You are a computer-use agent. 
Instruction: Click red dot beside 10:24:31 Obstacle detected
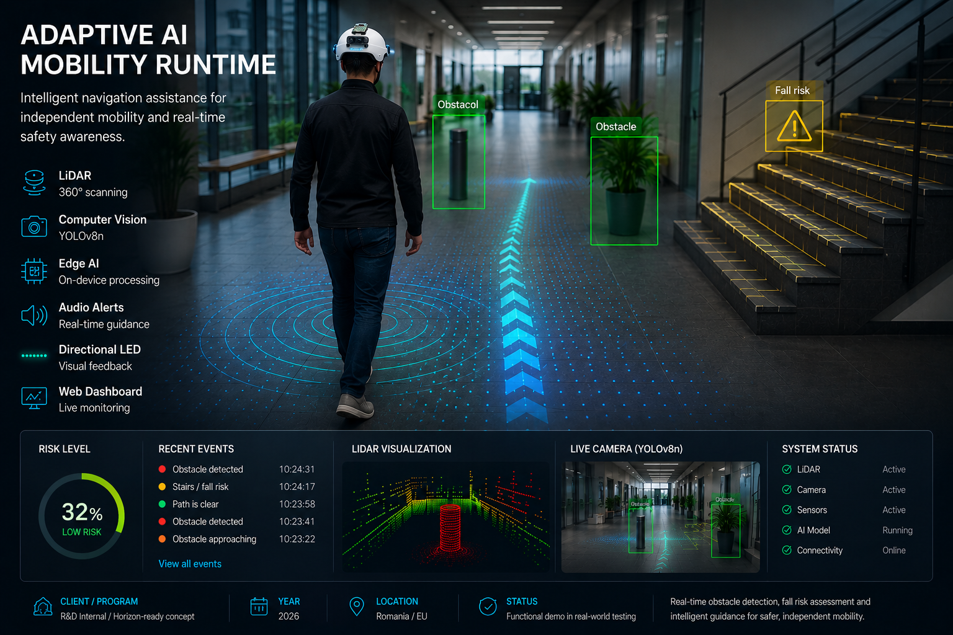pyautogui.click(x=162, y=469)
